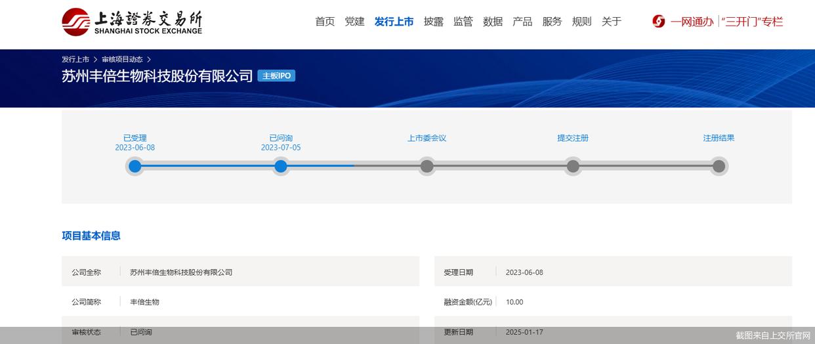Viewport: 815px width, 344px height.
Task: Click the company title 苏州丰倍生物科技股份有限公司
Action: coord(157,76)
